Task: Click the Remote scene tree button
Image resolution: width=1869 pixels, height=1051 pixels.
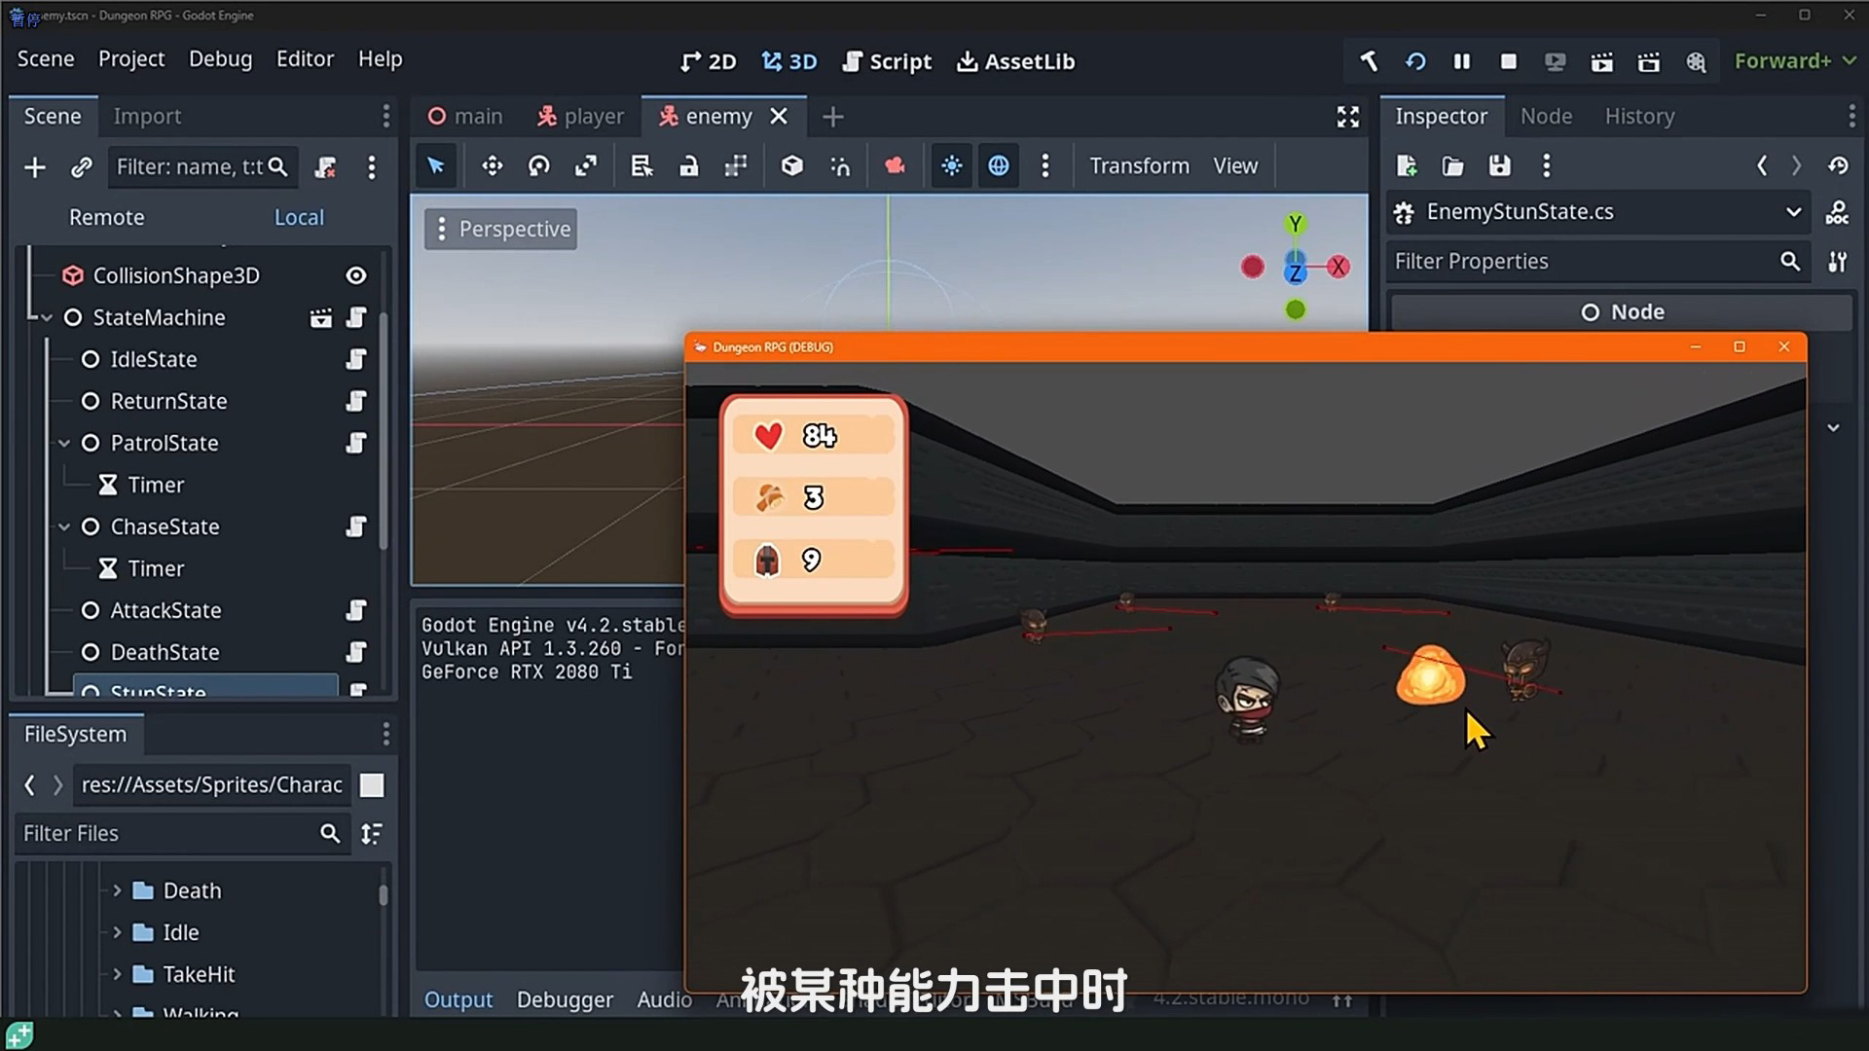Action: click(106, 218)
